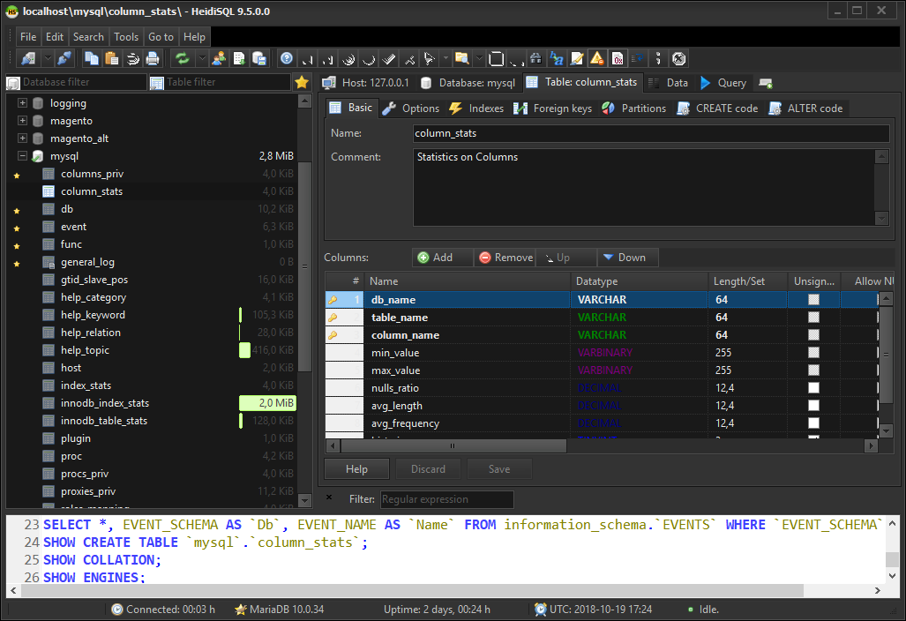Open the User manager icon

219,58
